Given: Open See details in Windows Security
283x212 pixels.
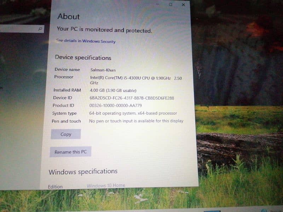Looking at the screenshot, I should 86,41.
